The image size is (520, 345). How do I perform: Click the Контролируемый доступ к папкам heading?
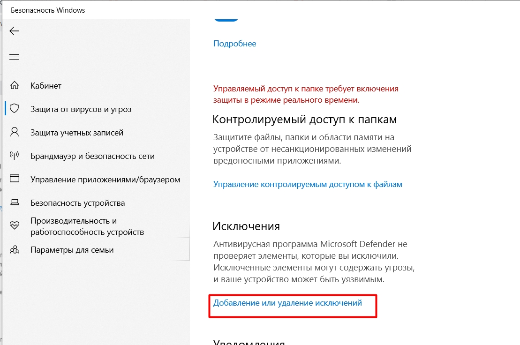click(304, 120)
